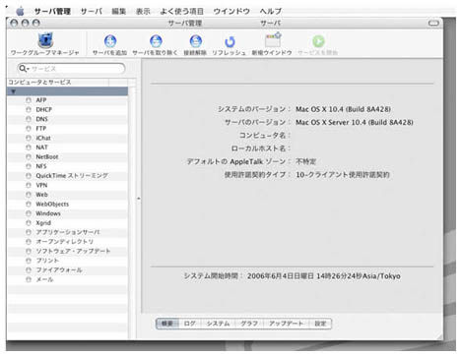Click the status circle beside VPN
461x356 pixels.
click(29, 185)
